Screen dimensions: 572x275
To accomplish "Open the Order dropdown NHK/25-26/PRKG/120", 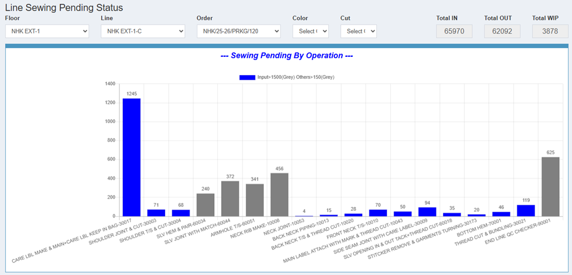I will coord(239,31).
